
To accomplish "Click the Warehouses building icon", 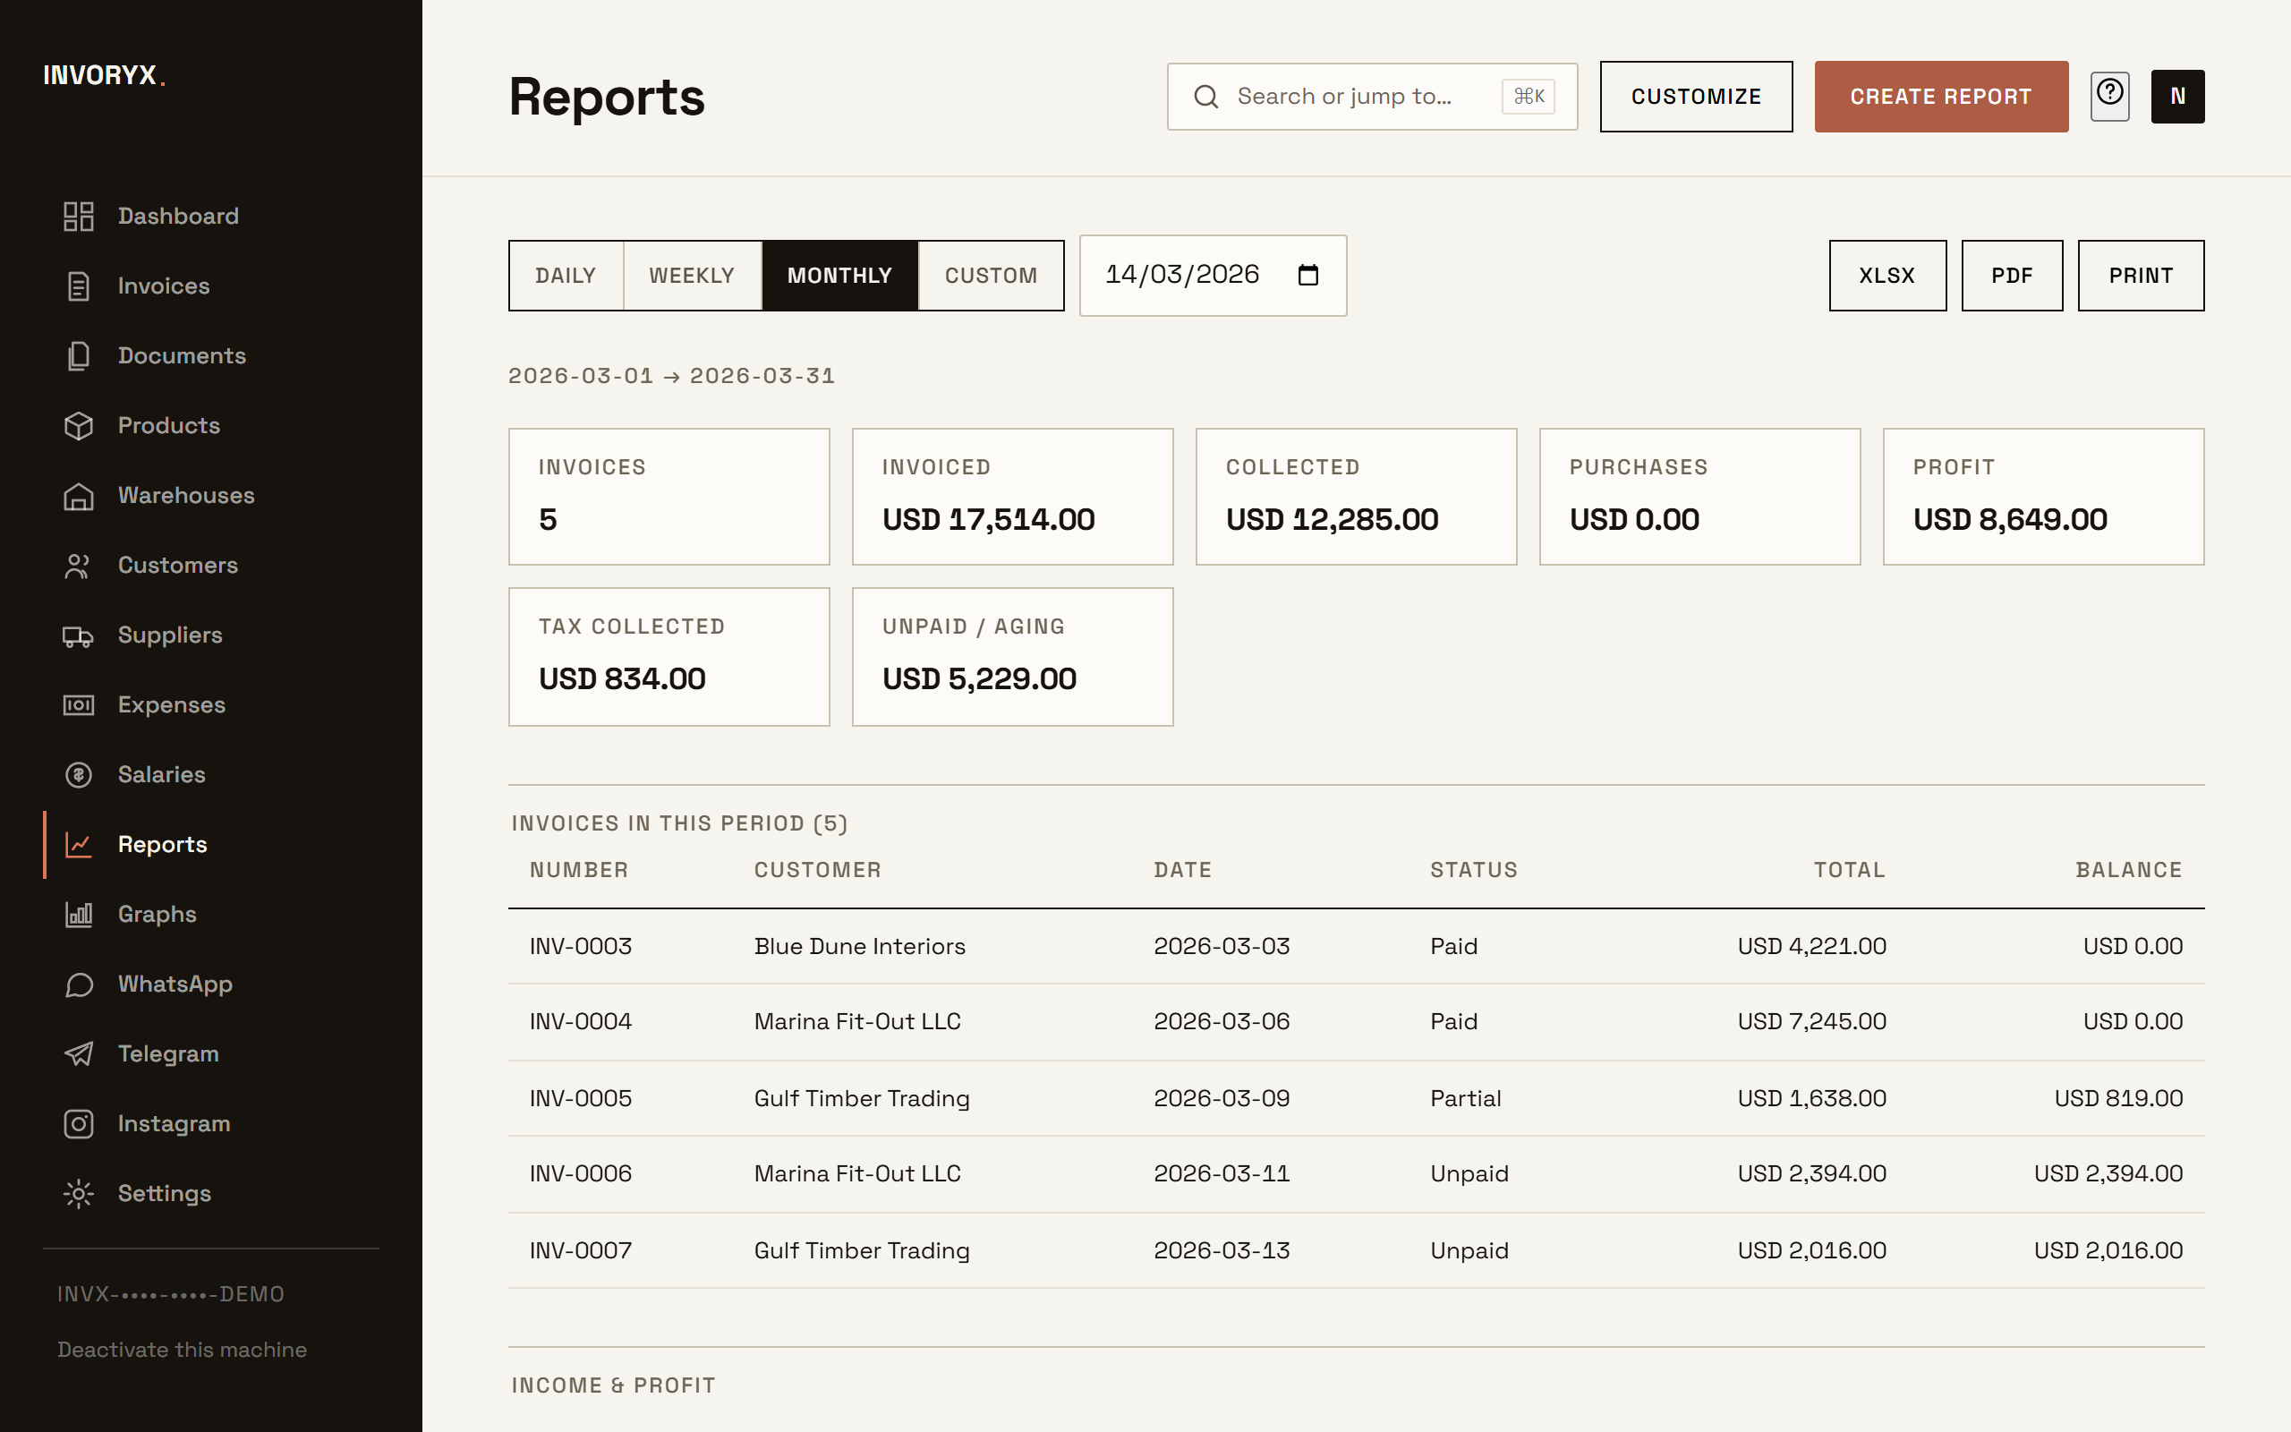I will [x=79, y=495].
